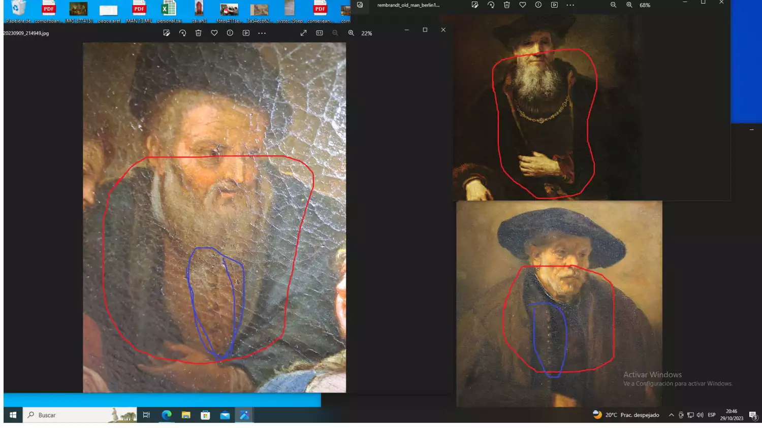The image size is (762, 428).
Task: Open the See more menu in rembrandt_old_man window
Action: click(x=570, y=5)
